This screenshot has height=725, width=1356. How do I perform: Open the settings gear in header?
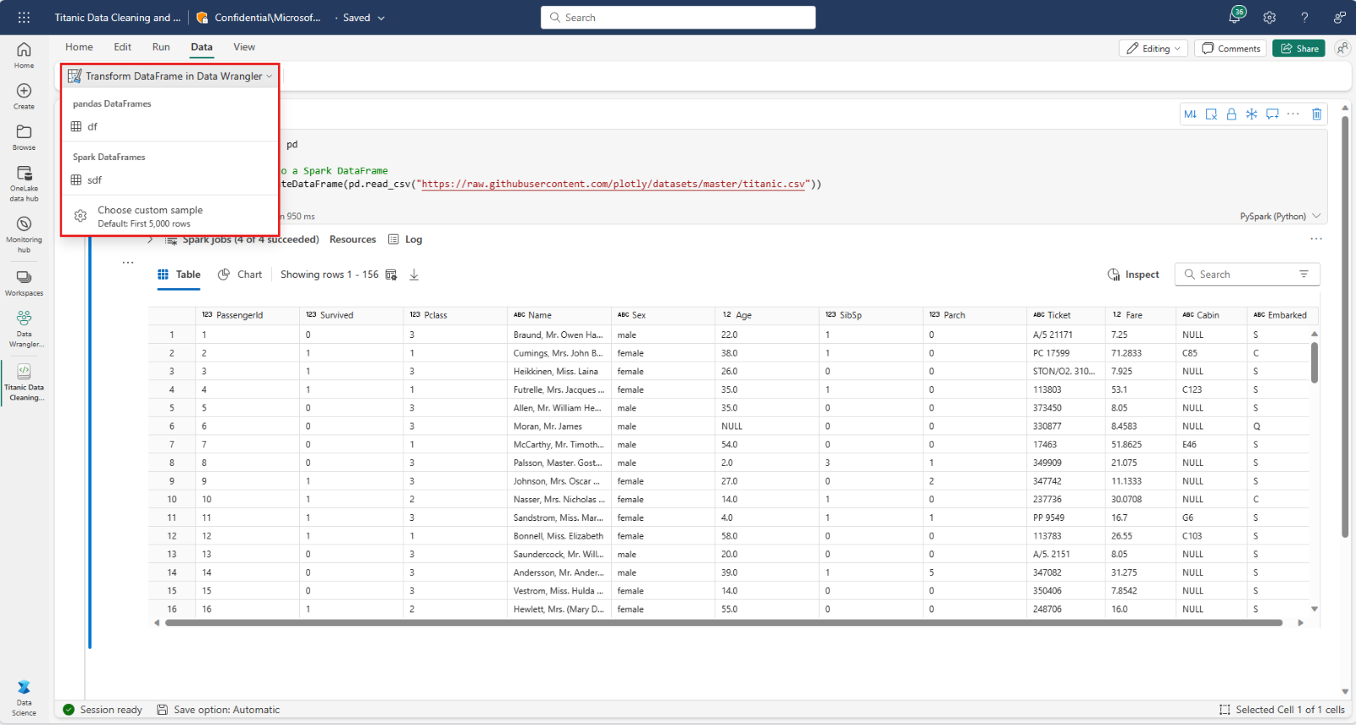1270,17
